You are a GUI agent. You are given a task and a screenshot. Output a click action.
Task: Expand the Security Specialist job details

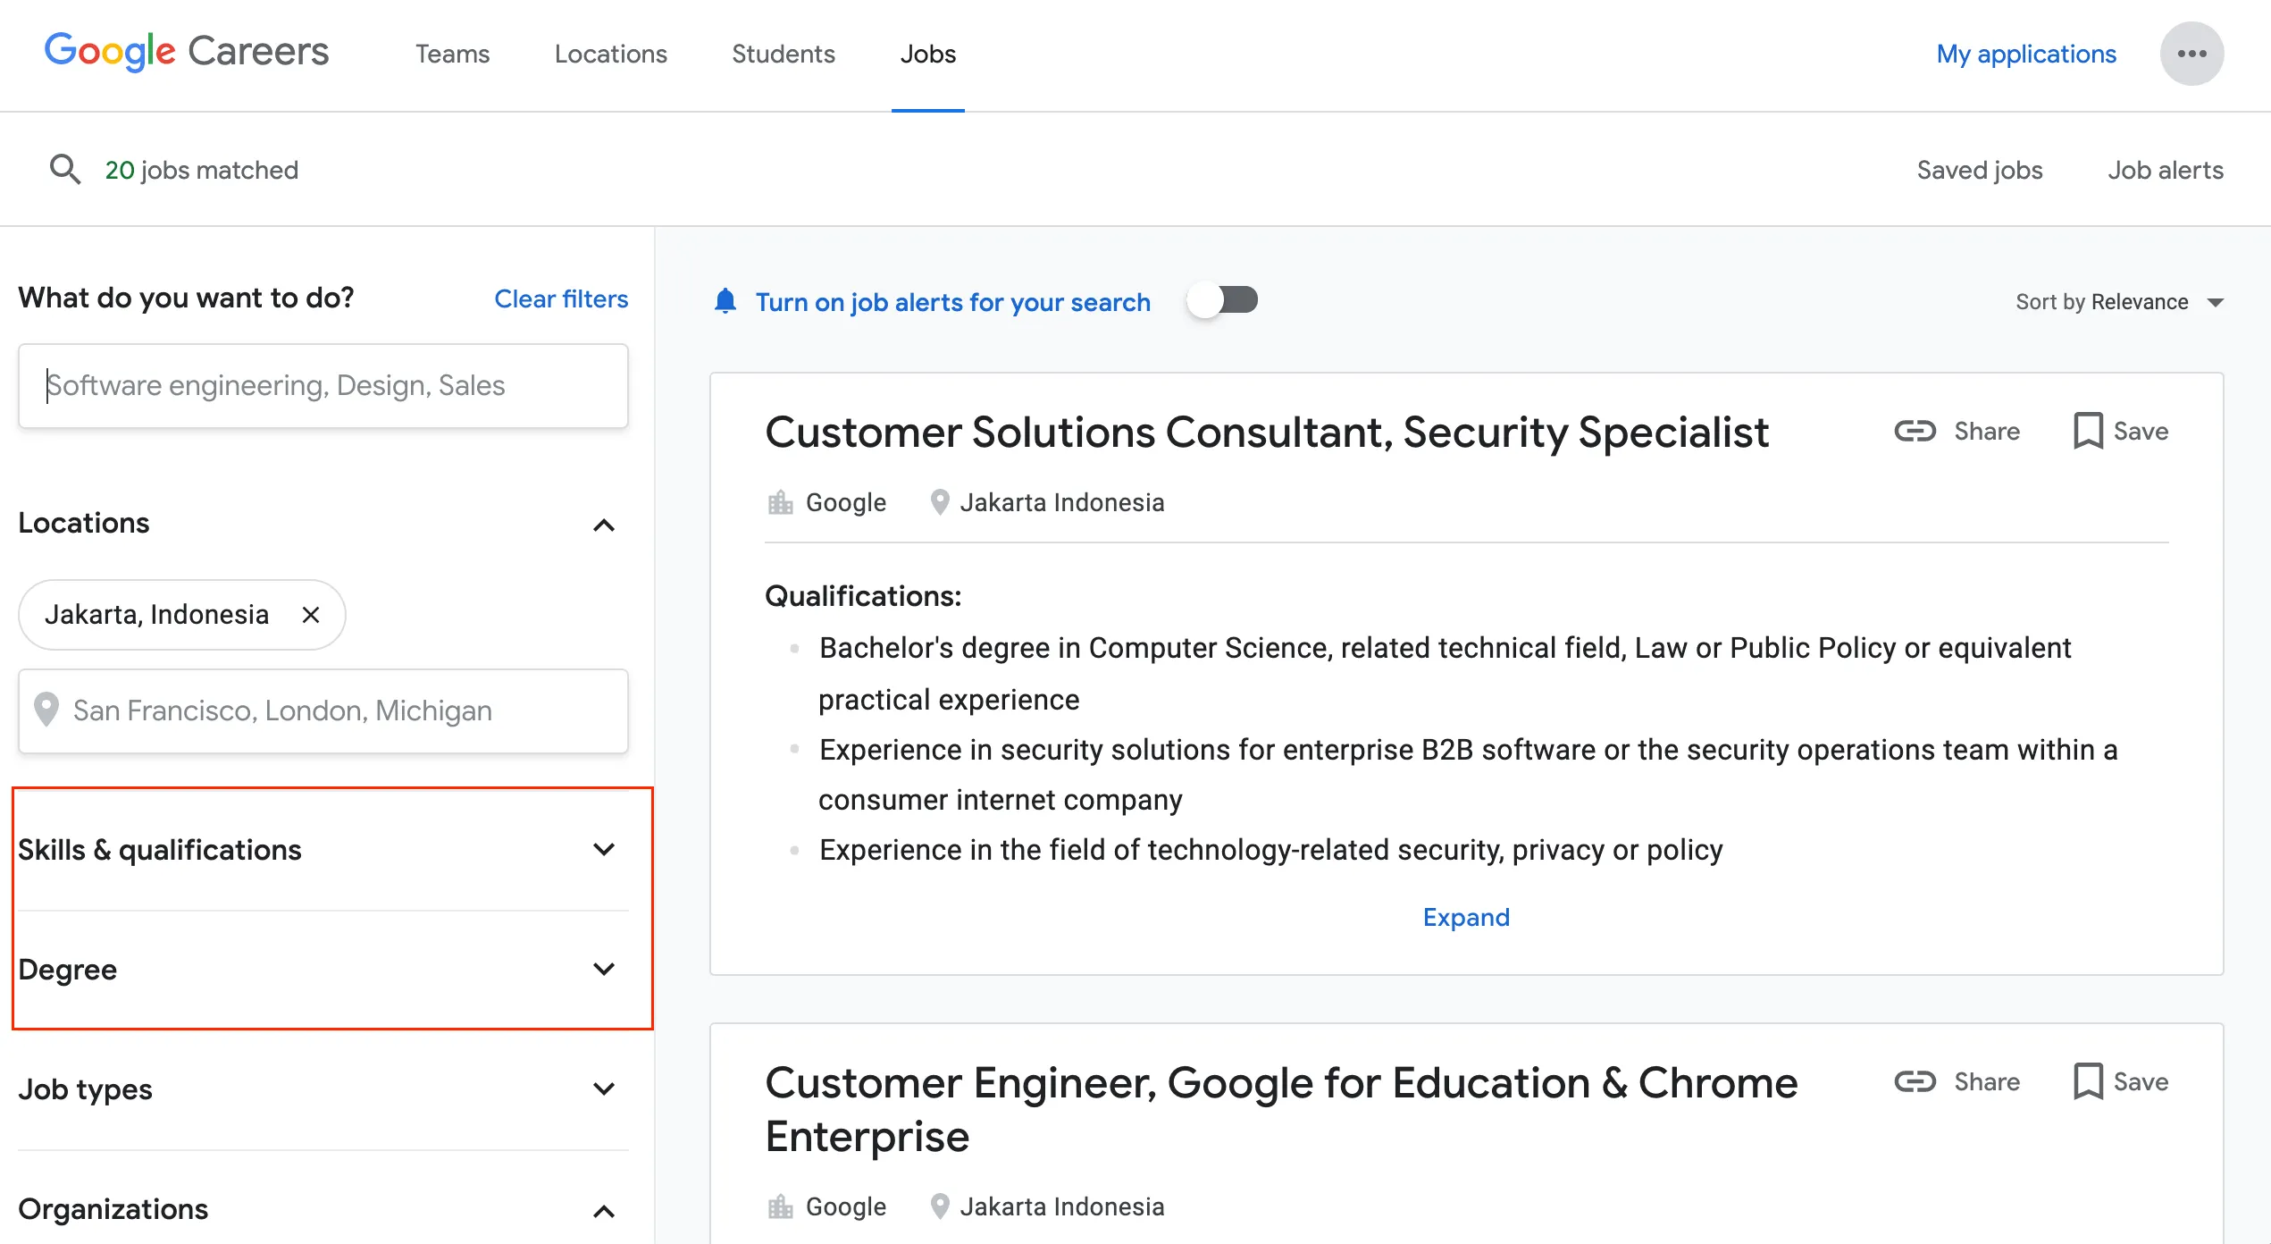[x=1466, y=917]
